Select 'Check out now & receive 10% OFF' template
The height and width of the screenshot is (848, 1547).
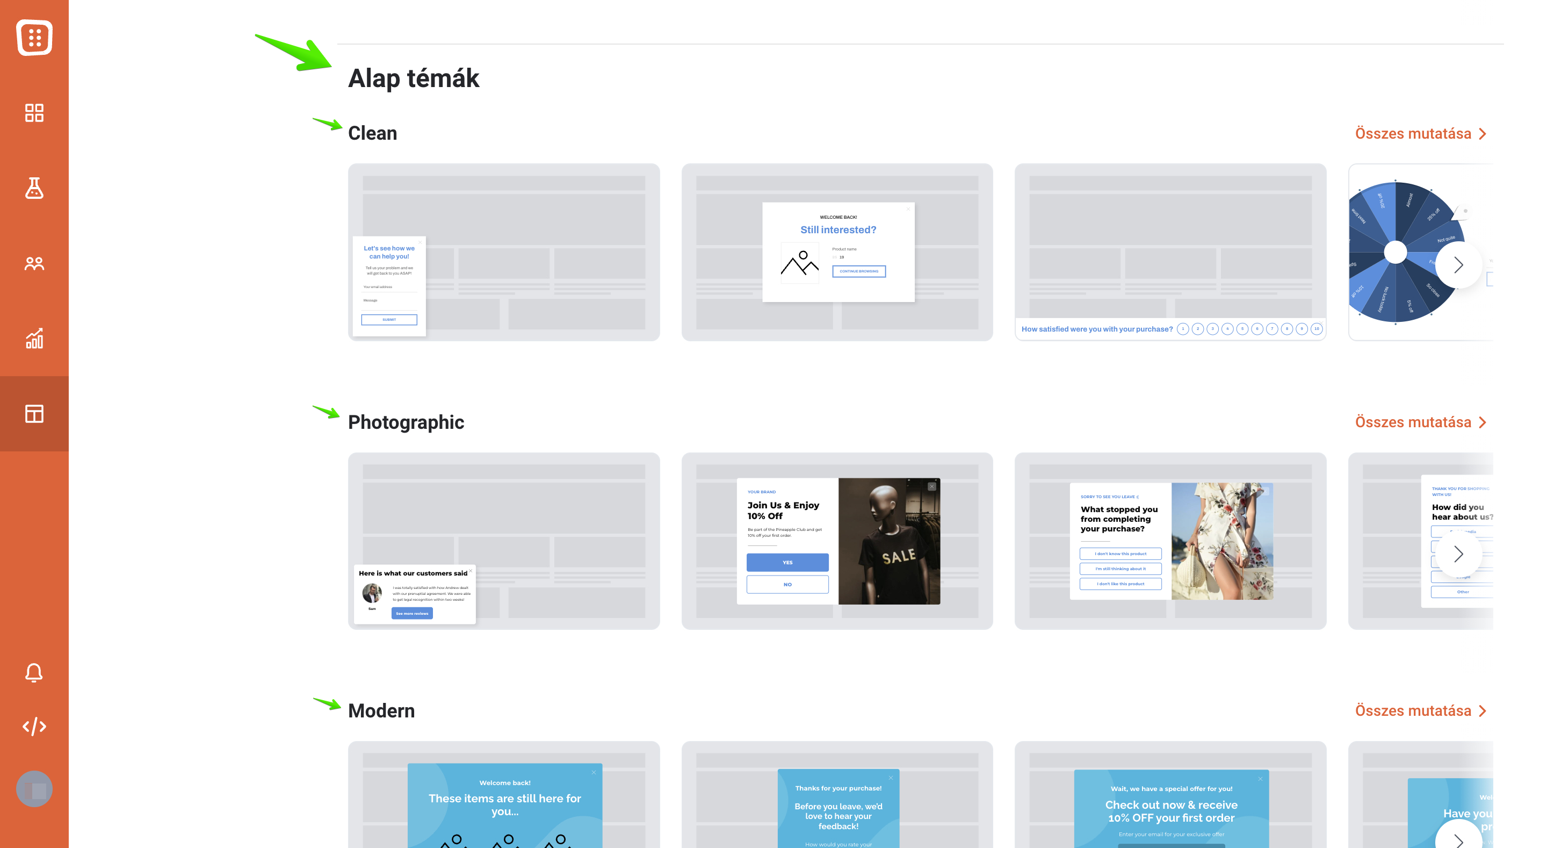1170,794
